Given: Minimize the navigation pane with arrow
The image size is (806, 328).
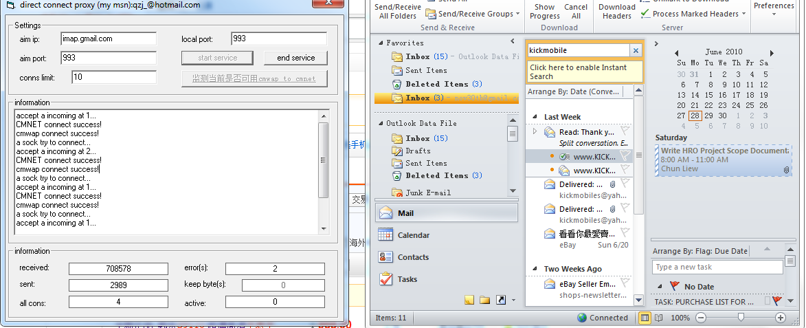Looking at the screenshot, I should [x=513, y=41].
